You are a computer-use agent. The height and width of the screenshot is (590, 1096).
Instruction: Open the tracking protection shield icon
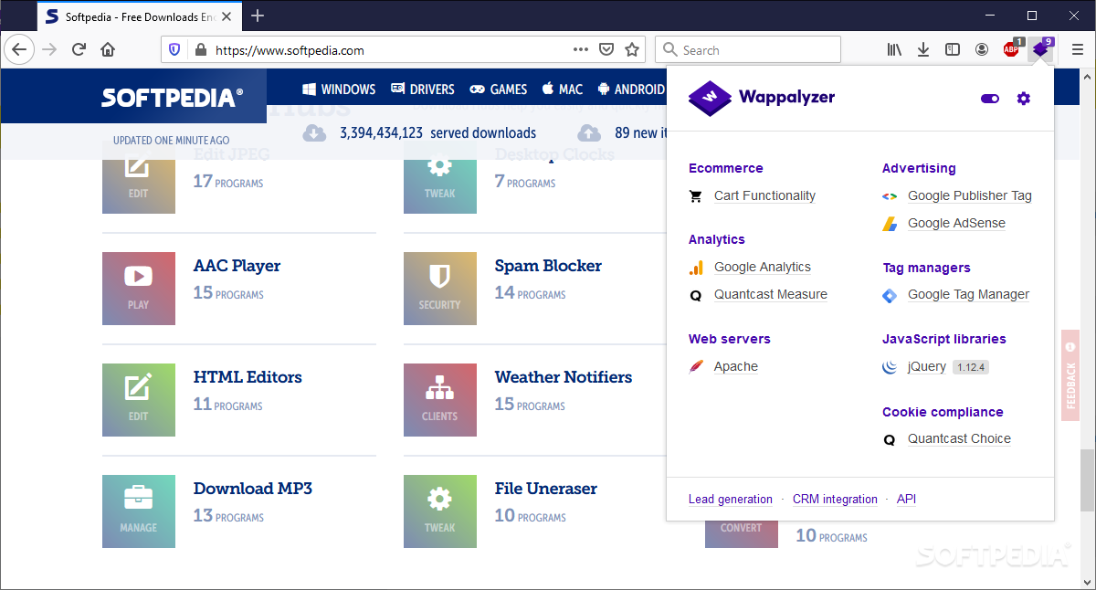click(x=175, y=50)
